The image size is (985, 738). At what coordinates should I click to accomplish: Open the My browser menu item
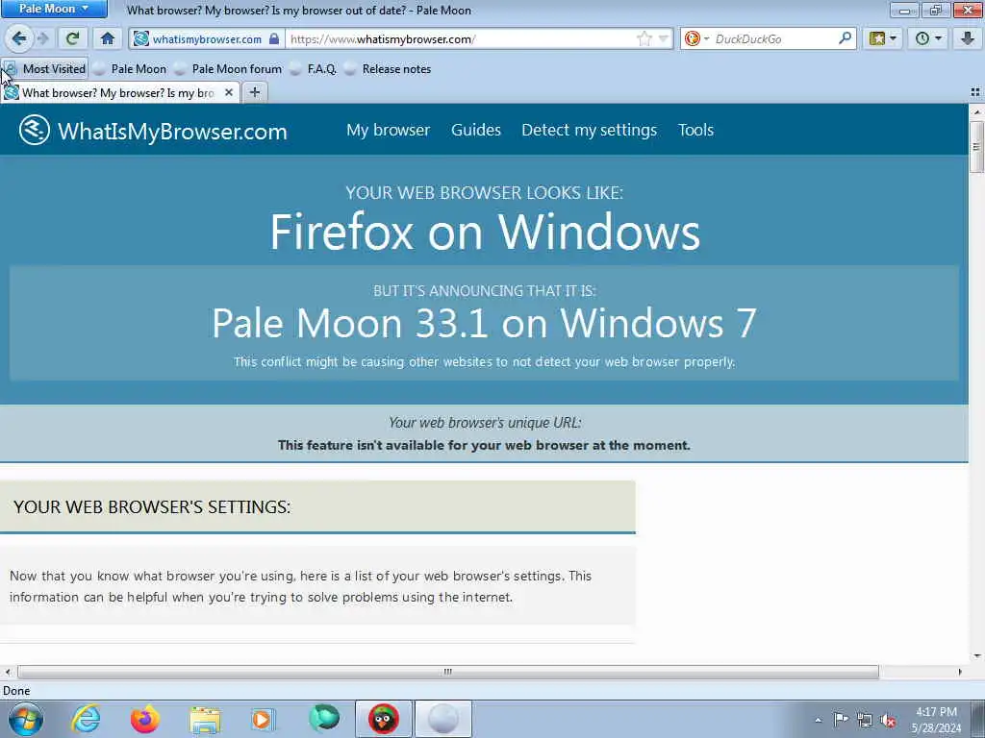click(x=389, y=130)
